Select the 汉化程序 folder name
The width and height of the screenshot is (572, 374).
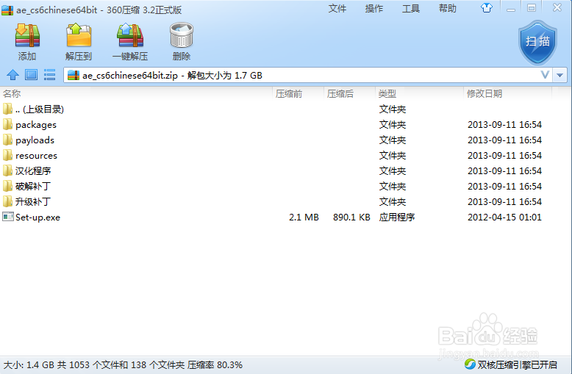pos(33,170)
